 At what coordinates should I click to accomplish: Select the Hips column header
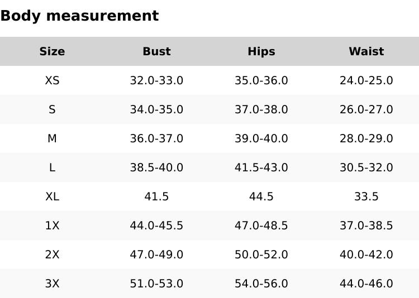(261, 52)
